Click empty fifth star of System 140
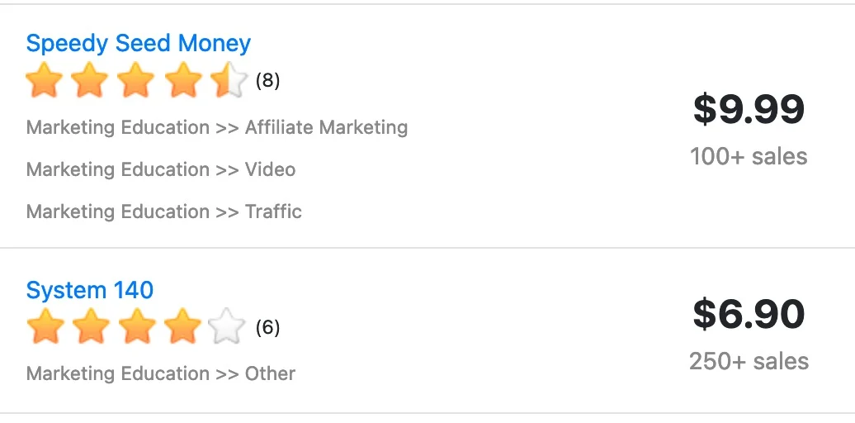 coord(228,328)
